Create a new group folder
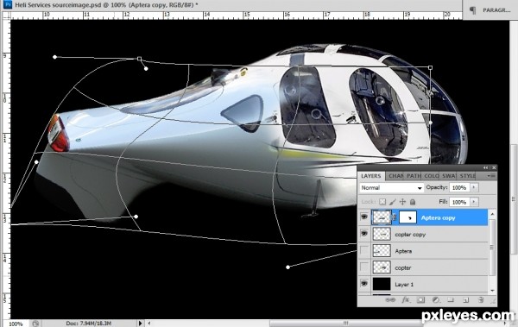 tap(451, 300)
